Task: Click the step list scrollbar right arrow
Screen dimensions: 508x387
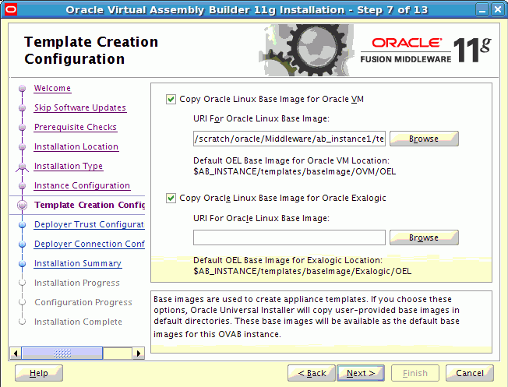Action: pos(139,353)
